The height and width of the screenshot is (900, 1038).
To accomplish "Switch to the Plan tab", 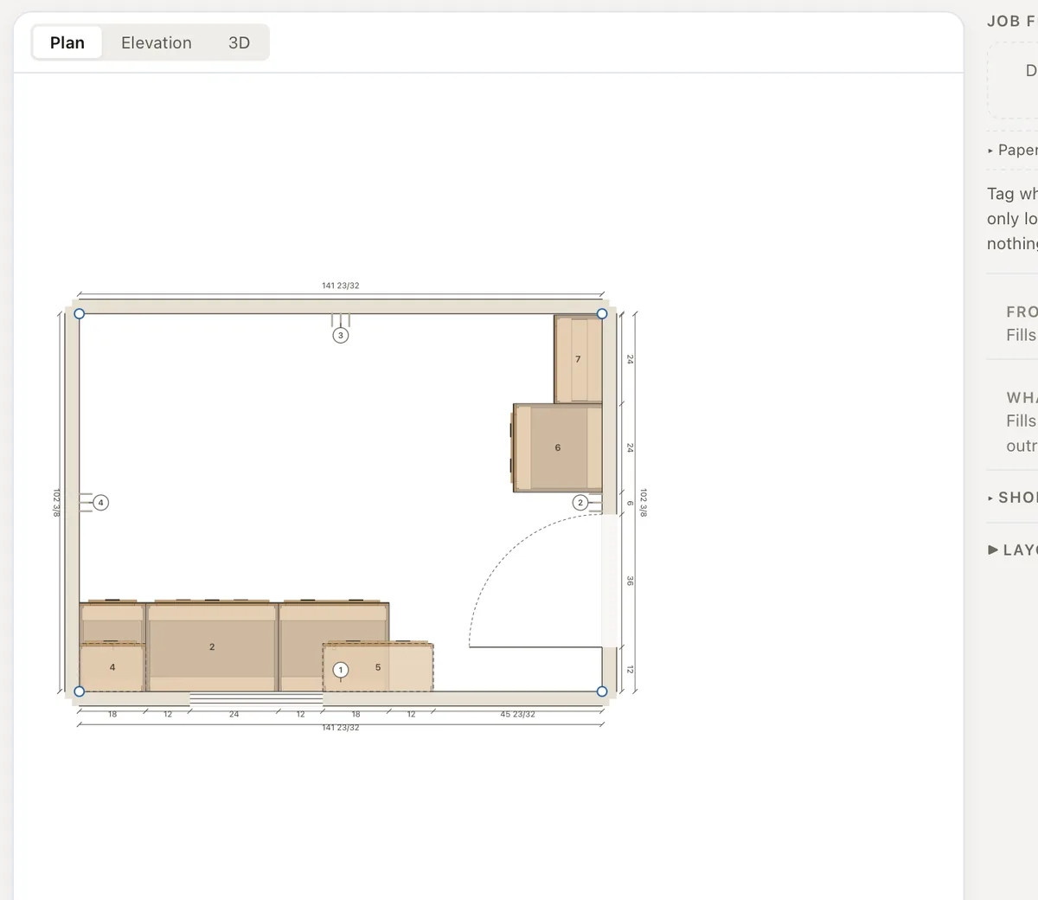I will [67, 42].
